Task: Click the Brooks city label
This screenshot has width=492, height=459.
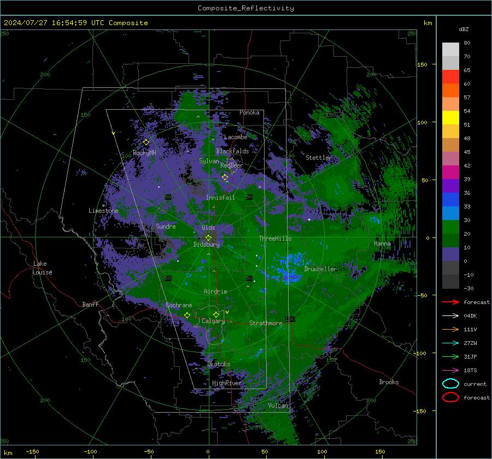Action: [389, 382]
